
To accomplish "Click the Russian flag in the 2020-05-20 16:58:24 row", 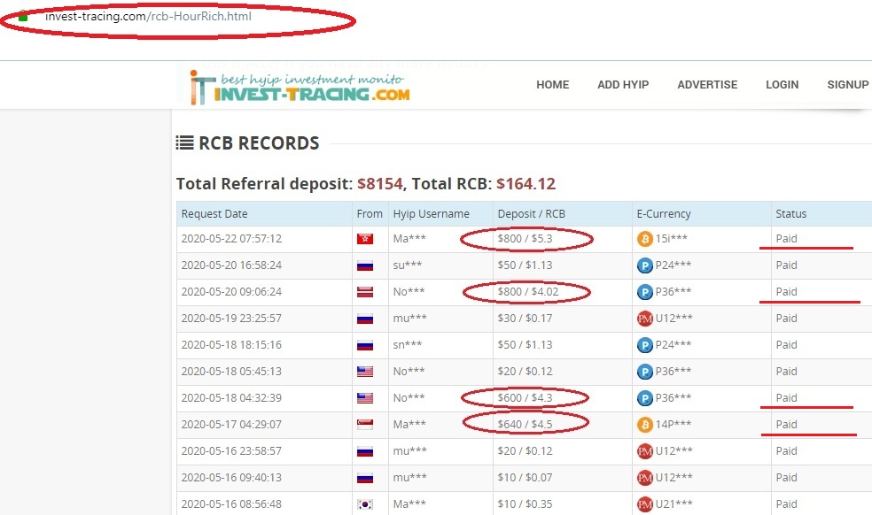I will pos(365,265).
